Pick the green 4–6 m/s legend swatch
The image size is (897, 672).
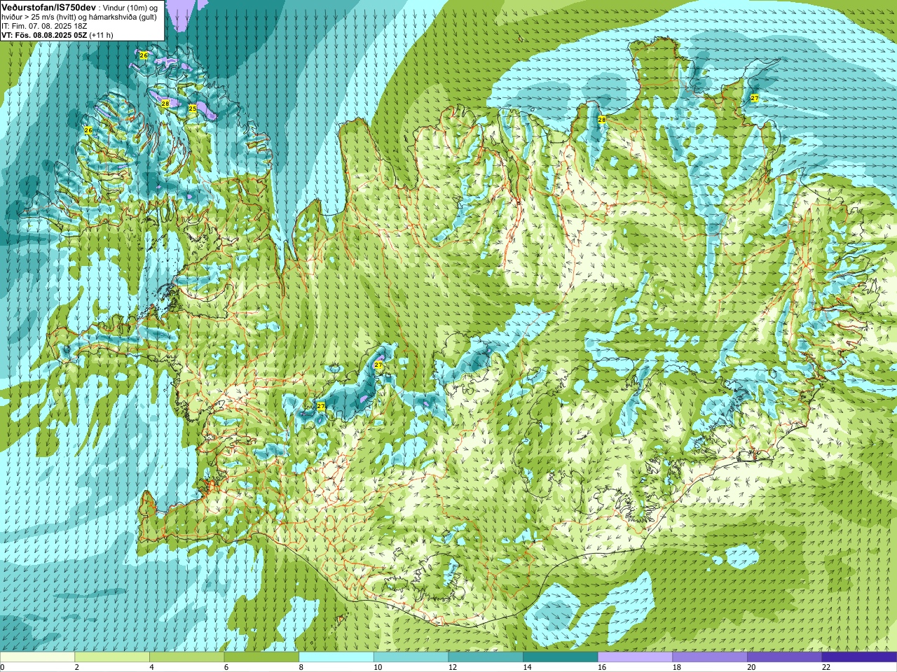tap(186, 657)
